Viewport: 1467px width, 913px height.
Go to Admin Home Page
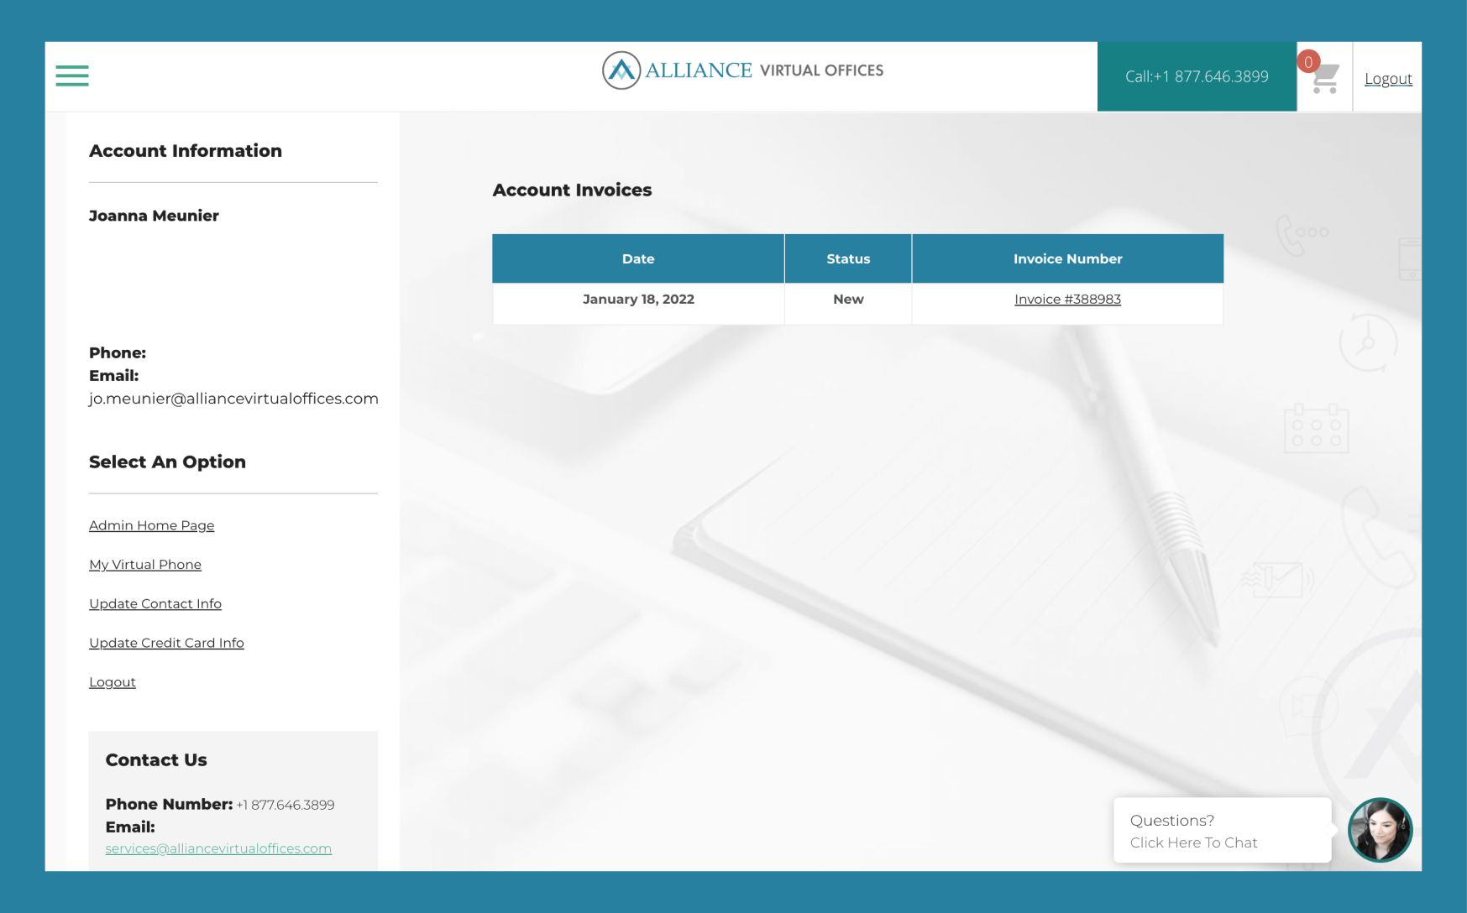point(151,525)
